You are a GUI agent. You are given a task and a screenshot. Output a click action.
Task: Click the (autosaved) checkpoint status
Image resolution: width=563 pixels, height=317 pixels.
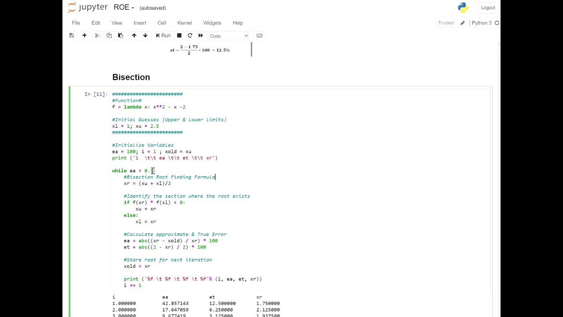click(x=153, y=8)
